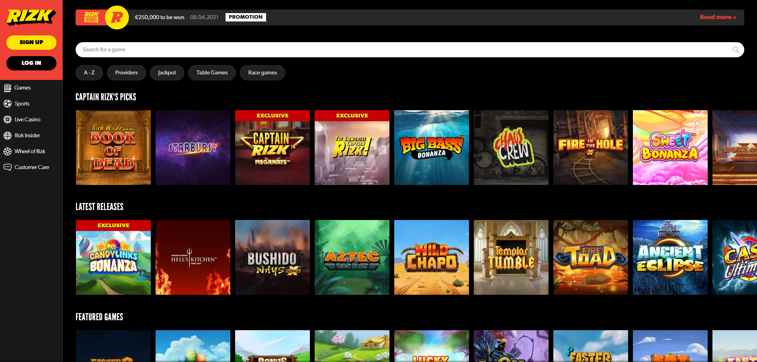Click the yellow R circle icon
The image size is (757, 362).
pyautogui.click(x=117, y=18)
